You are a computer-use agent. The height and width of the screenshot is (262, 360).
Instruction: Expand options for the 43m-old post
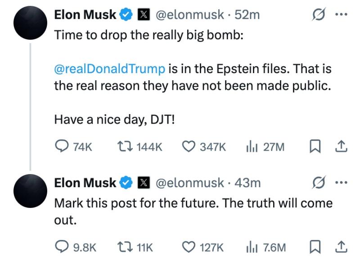tap(341, 183)
